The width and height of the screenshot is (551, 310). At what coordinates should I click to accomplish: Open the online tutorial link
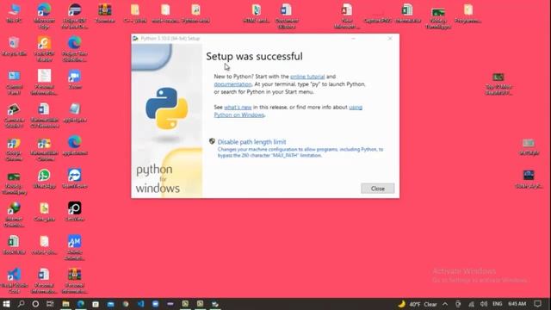pyautogui.click(x=307, y=77)
